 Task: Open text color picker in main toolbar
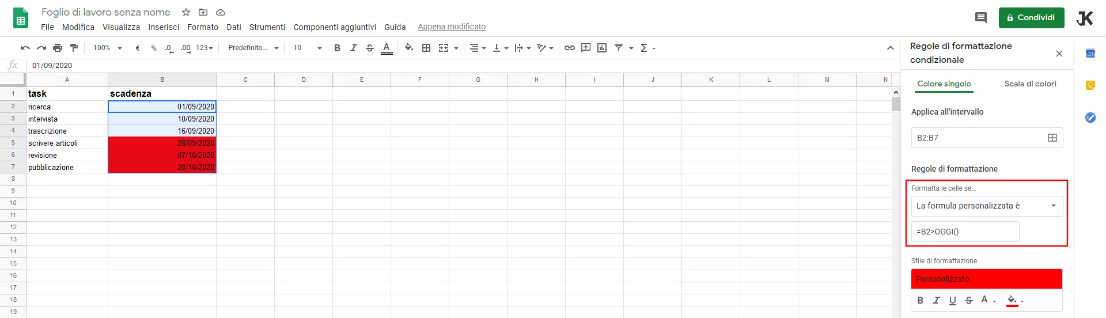coord(387,48)
